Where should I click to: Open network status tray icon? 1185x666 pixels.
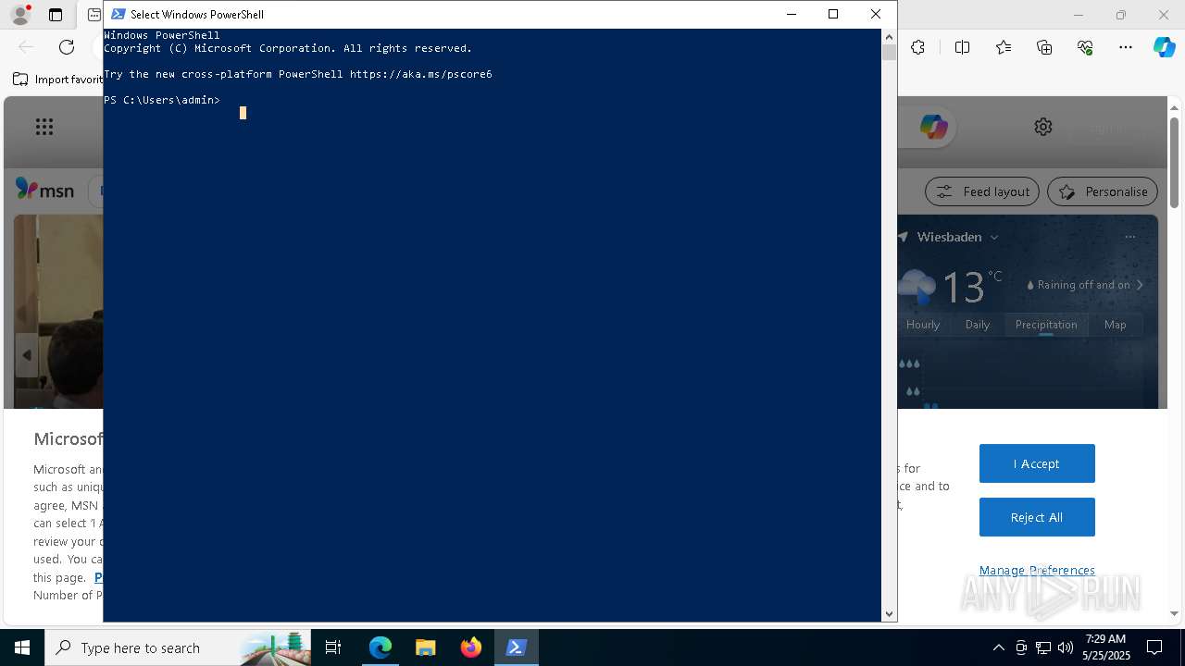[x=1043, y=647]
